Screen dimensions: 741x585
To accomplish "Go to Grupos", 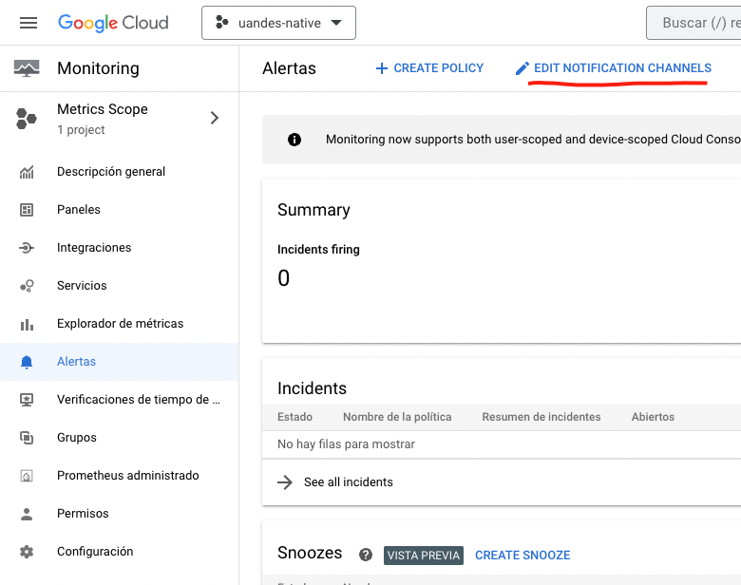I will point(77,438).
